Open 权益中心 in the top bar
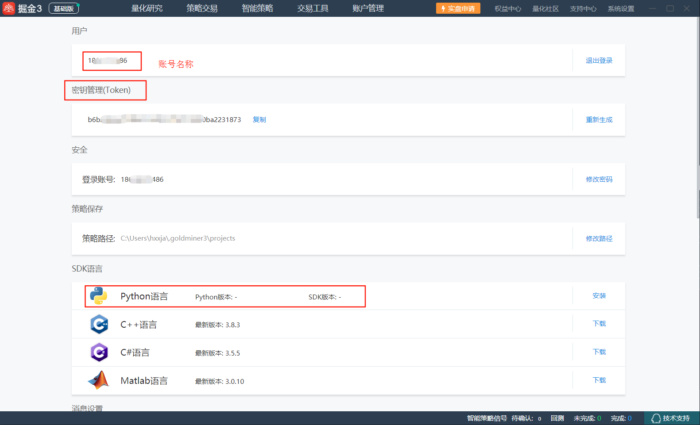Image resolution: width=700 pixels, height=425 pixels. click(x=508, y=9)
